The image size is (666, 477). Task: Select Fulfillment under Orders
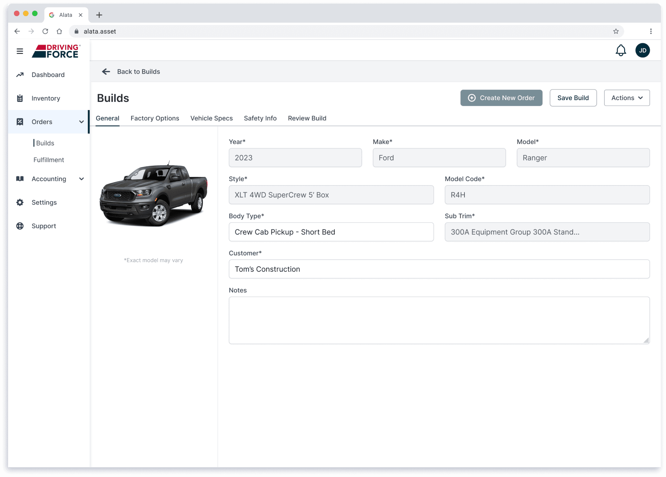[x=48, y=160]
